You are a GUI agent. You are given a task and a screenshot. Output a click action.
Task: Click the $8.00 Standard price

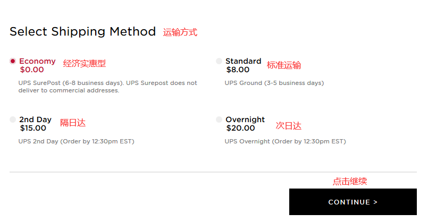[238, 70]
